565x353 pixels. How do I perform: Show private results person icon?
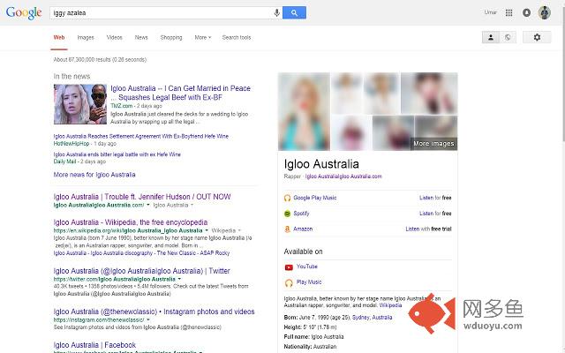491,37
